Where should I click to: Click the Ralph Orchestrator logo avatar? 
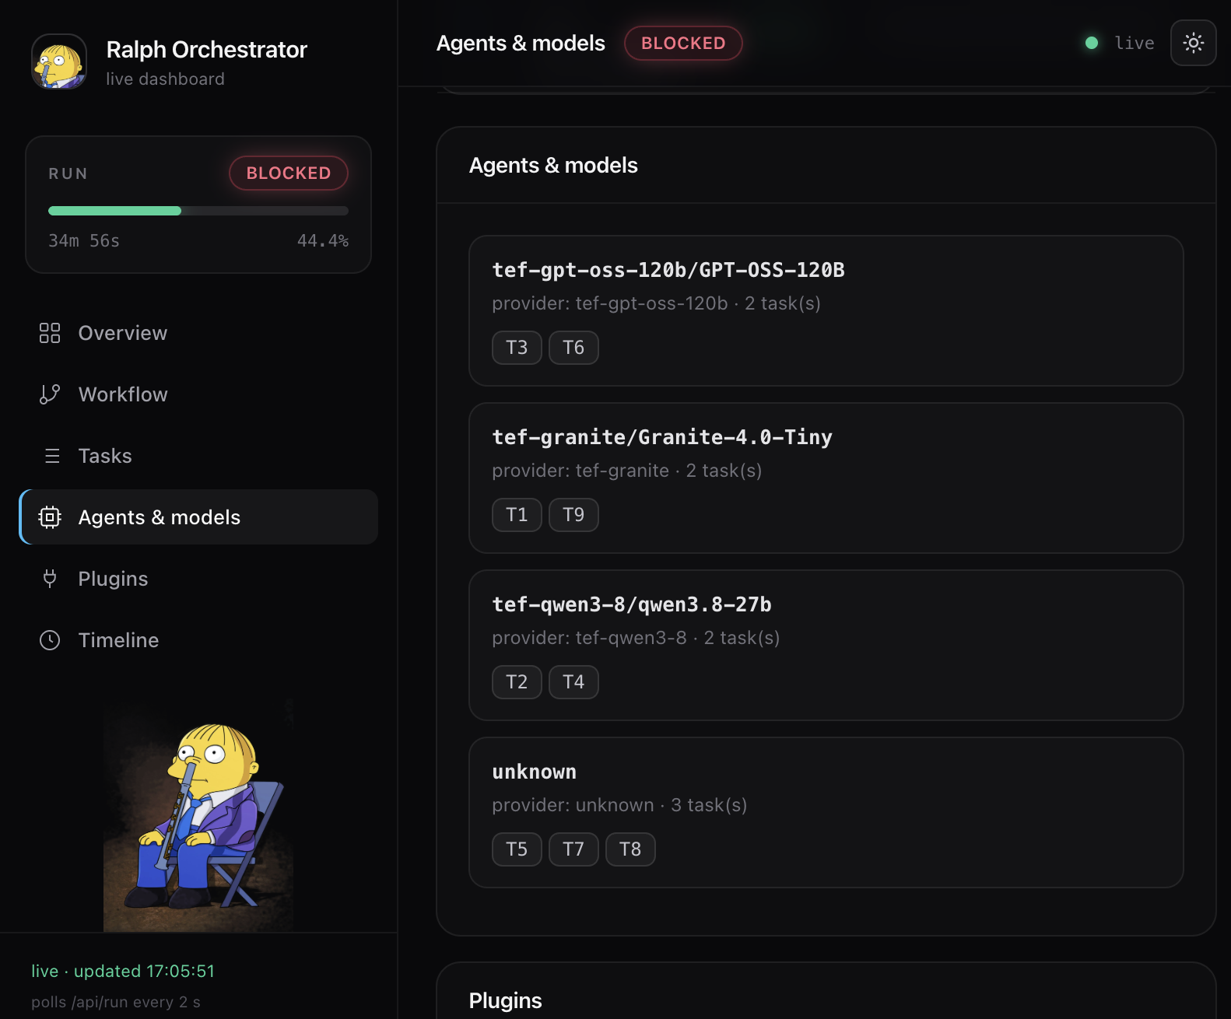tap(59, 61)
